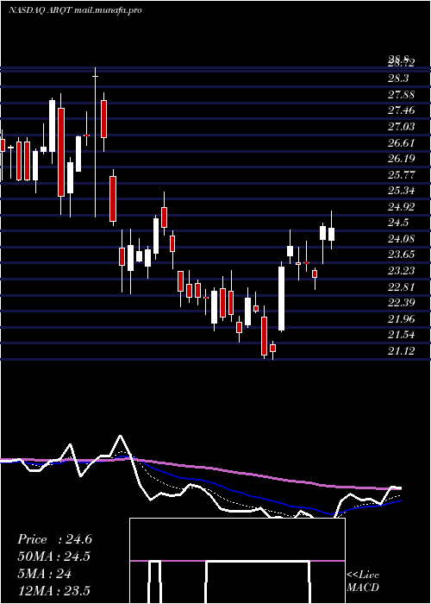Click the 23.65 price axis label
This screenshot has width=431, height=604.
coord(401,255)
